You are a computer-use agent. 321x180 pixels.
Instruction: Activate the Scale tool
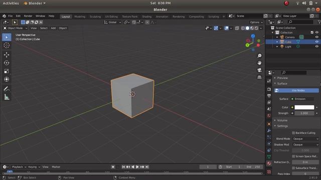7,71
